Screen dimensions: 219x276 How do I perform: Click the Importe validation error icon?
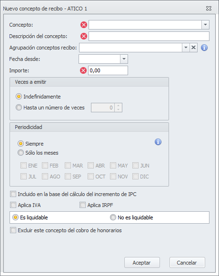(x=83, y=70)
